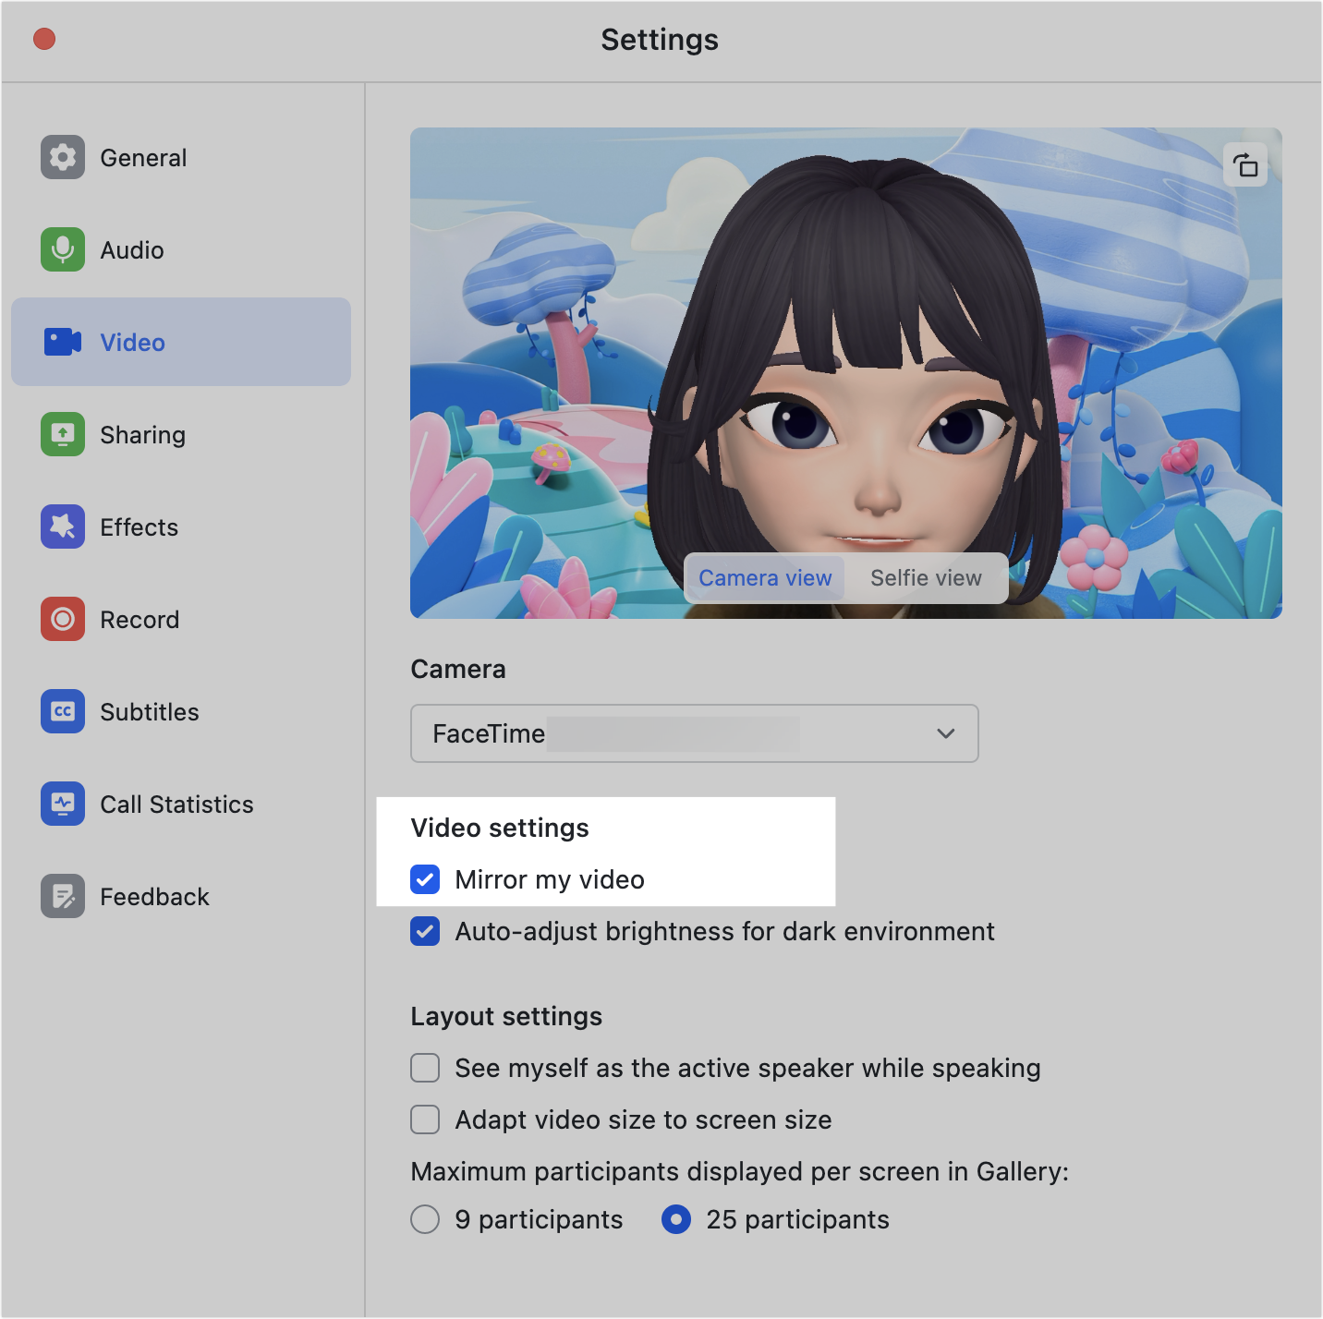Close the Settings window with red button
Viewport: 1323px width, 1319px height.
point(44,39)
